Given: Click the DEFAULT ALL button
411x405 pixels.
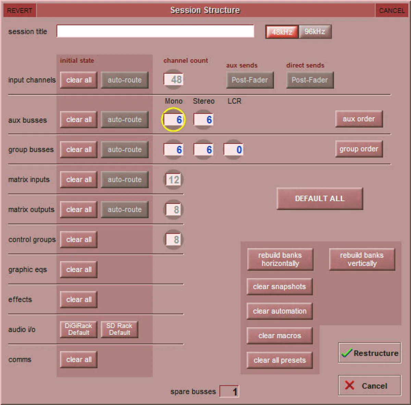Looking at the screenshot, I should pos(320,198).
